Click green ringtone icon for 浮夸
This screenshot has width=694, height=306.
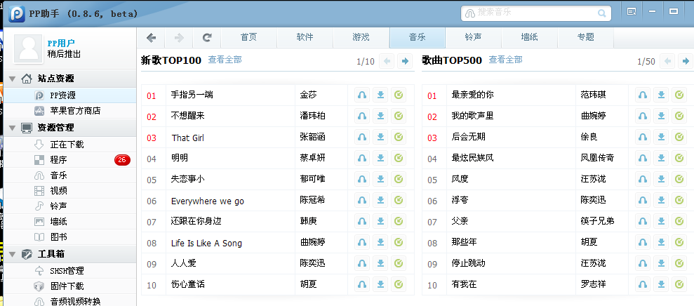(x=679, y=201)
